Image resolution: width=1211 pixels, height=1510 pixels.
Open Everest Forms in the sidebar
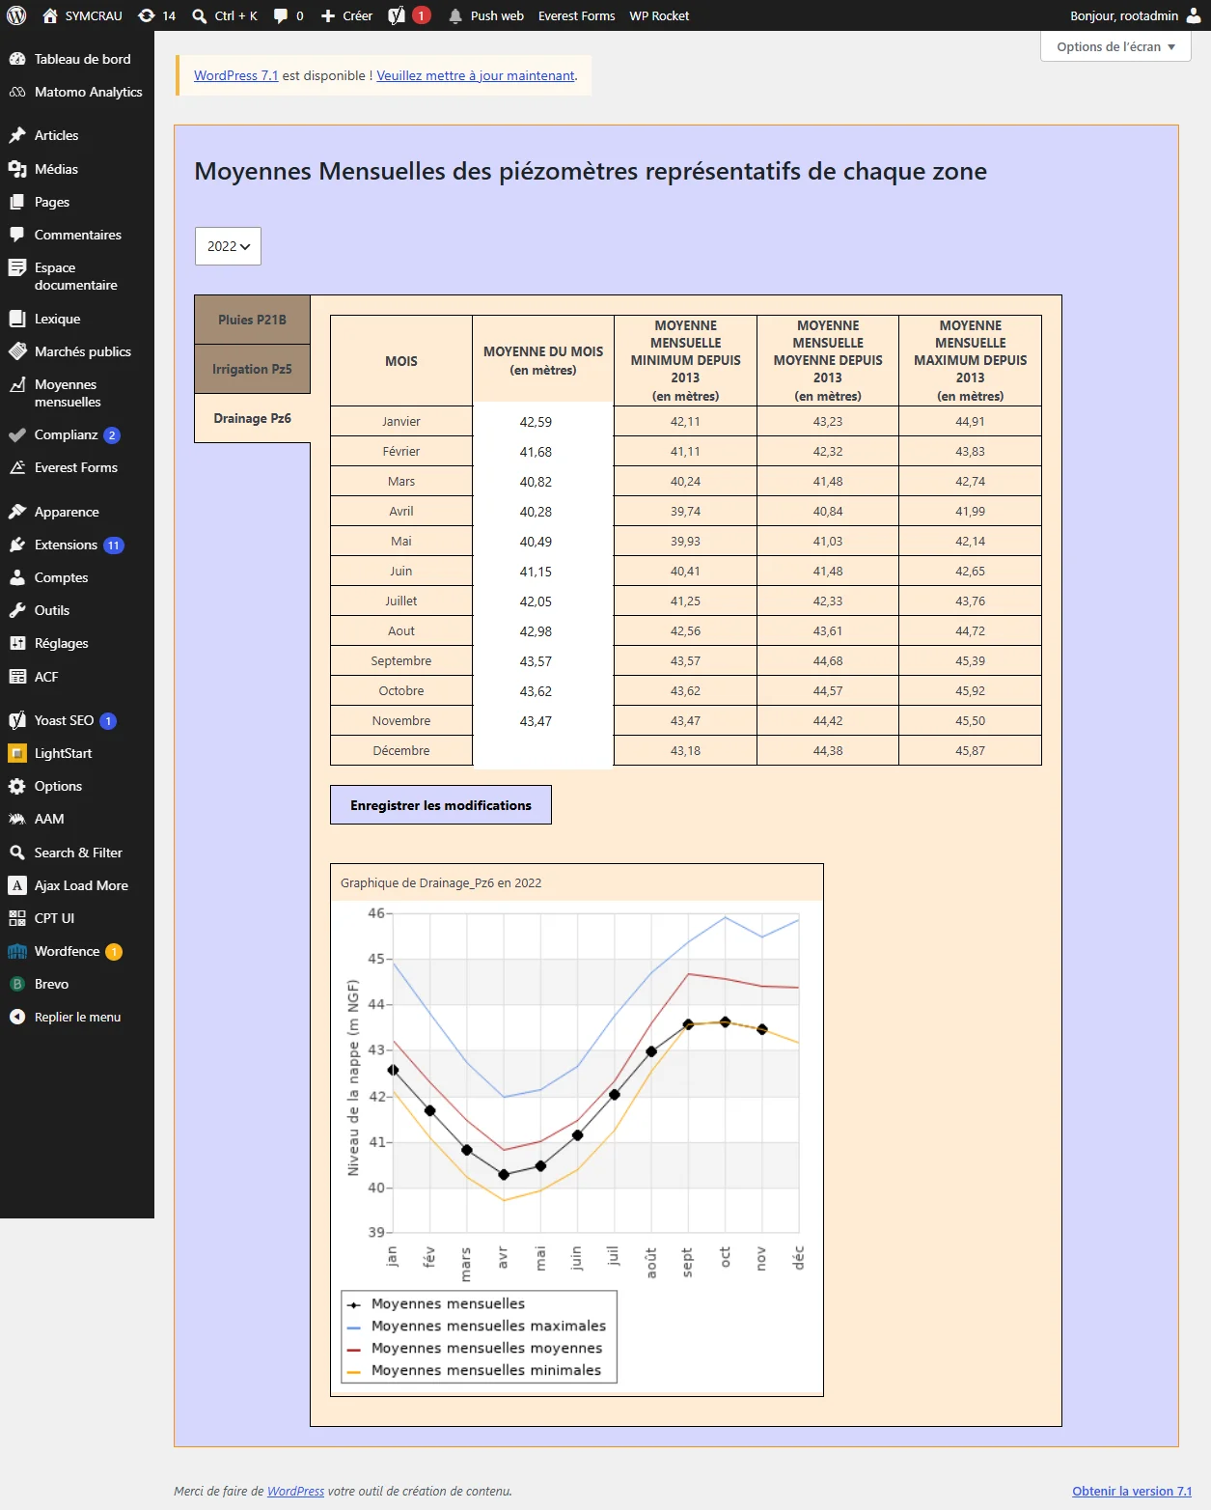(x=77, y=467)
